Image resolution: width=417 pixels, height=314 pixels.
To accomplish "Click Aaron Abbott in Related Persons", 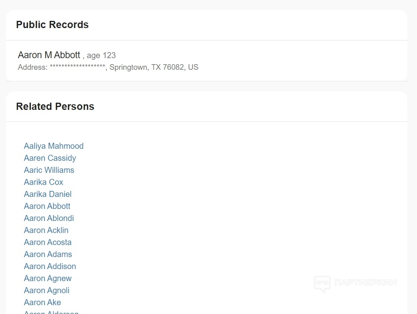I will tap(47, 206).
